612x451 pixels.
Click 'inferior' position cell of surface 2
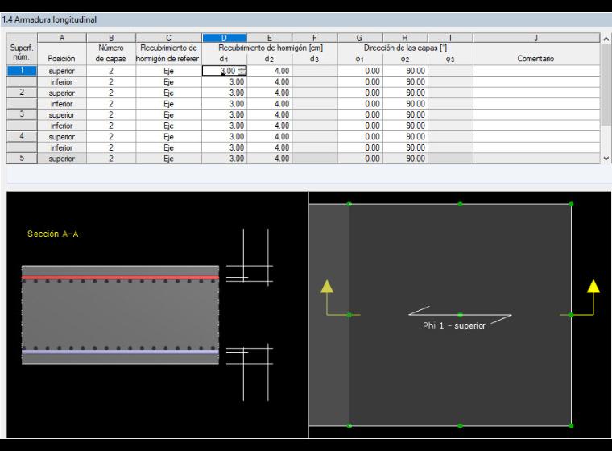coord(62,104)
